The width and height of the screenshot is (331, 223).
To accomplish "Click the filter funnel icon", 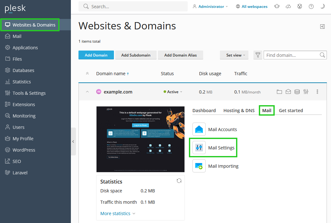I will 258,55.
